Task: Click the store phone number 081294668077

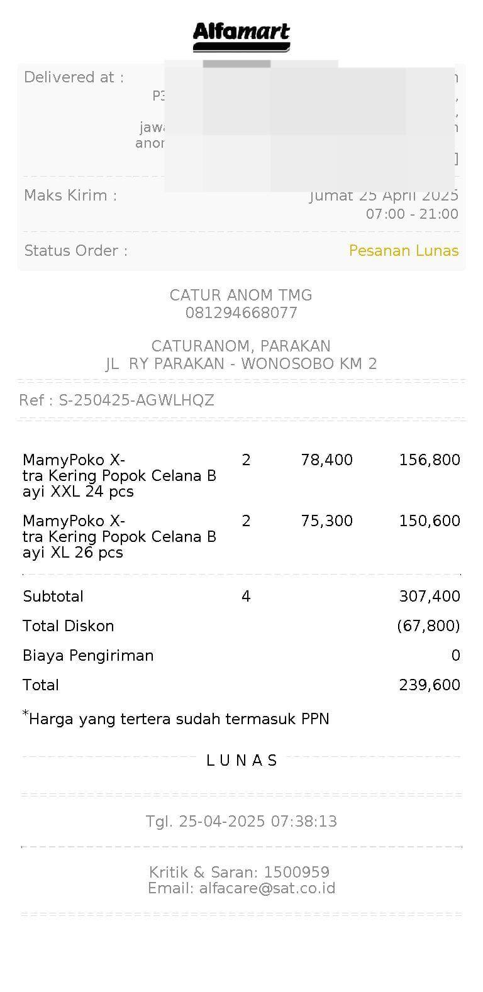Action: [241, 312]
